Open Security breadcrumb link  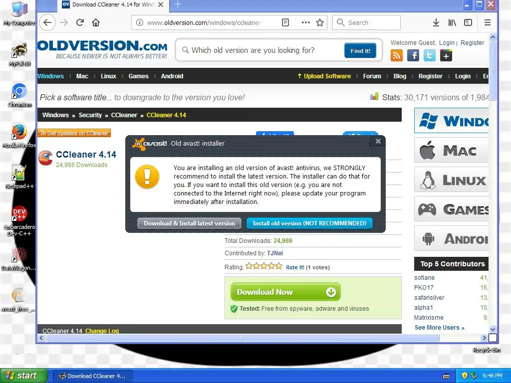click(x=90, y=115)
